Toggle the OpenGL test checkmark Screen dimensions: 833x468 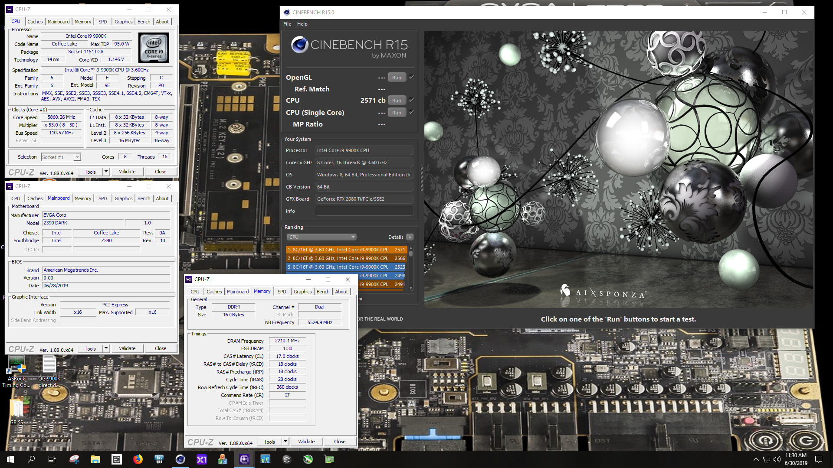[411, 77]
